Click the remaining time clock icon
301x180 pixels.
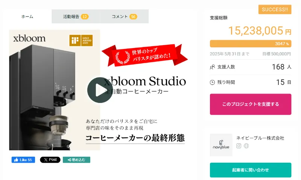click(x=212, y=82)
